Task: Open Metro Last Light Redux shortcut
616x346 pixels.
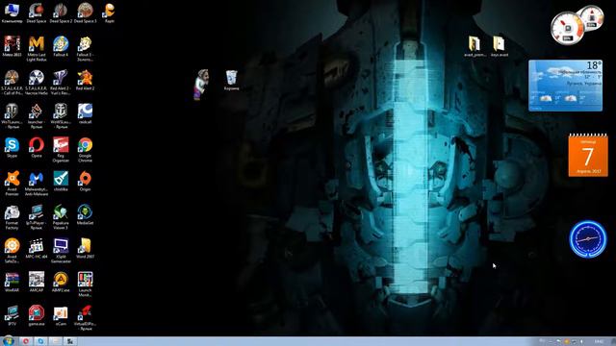Action: [x=37, y=48]
